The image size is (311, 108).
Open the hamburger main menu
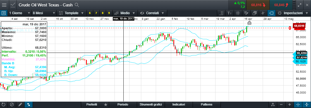coord(4,5)
